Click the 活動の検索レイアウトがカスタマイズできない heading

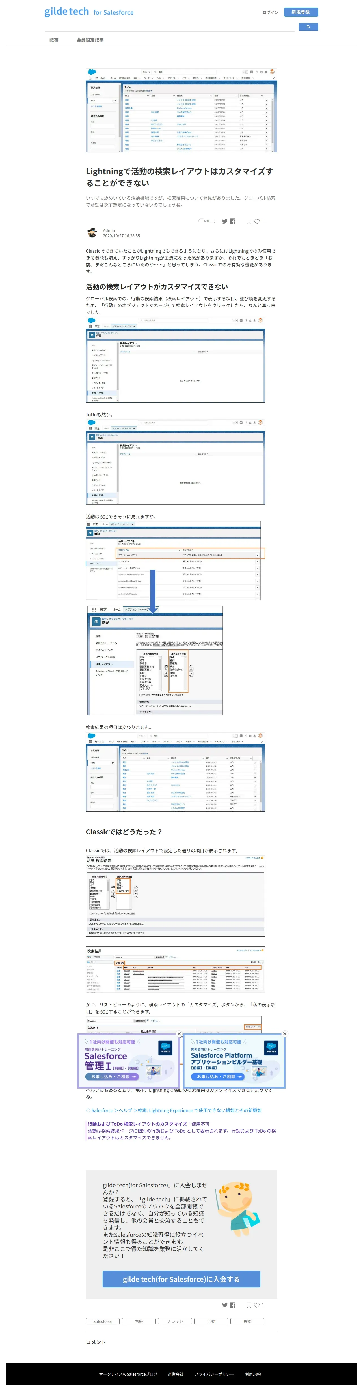tap(157, 286)
